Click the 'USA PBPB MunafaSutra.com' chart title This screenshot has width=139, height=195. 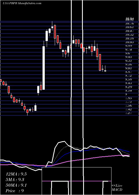pos(22,3)
